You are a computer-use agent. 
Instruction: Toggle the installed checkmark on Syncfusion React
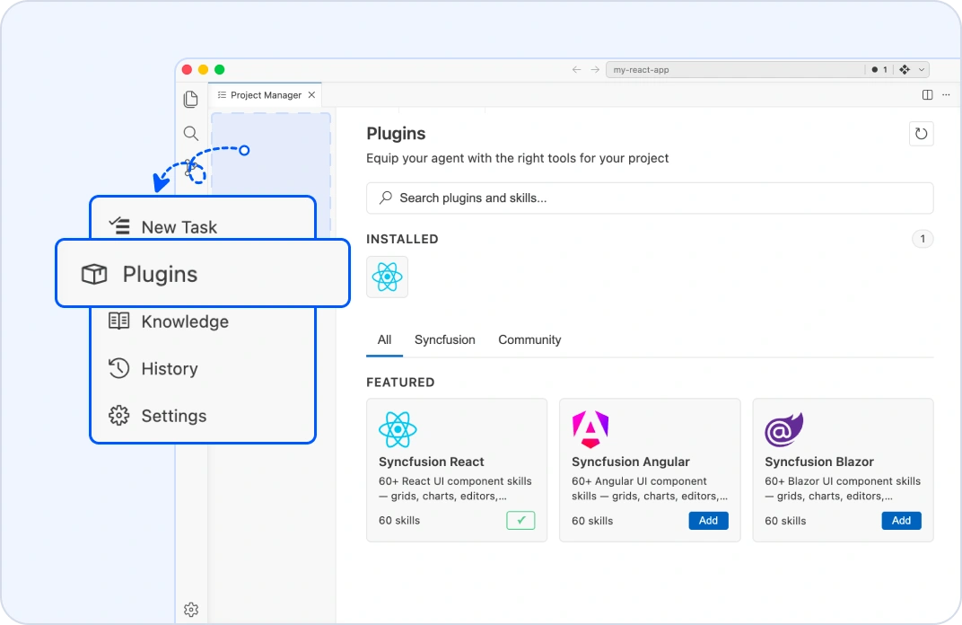tap(520, 520)
